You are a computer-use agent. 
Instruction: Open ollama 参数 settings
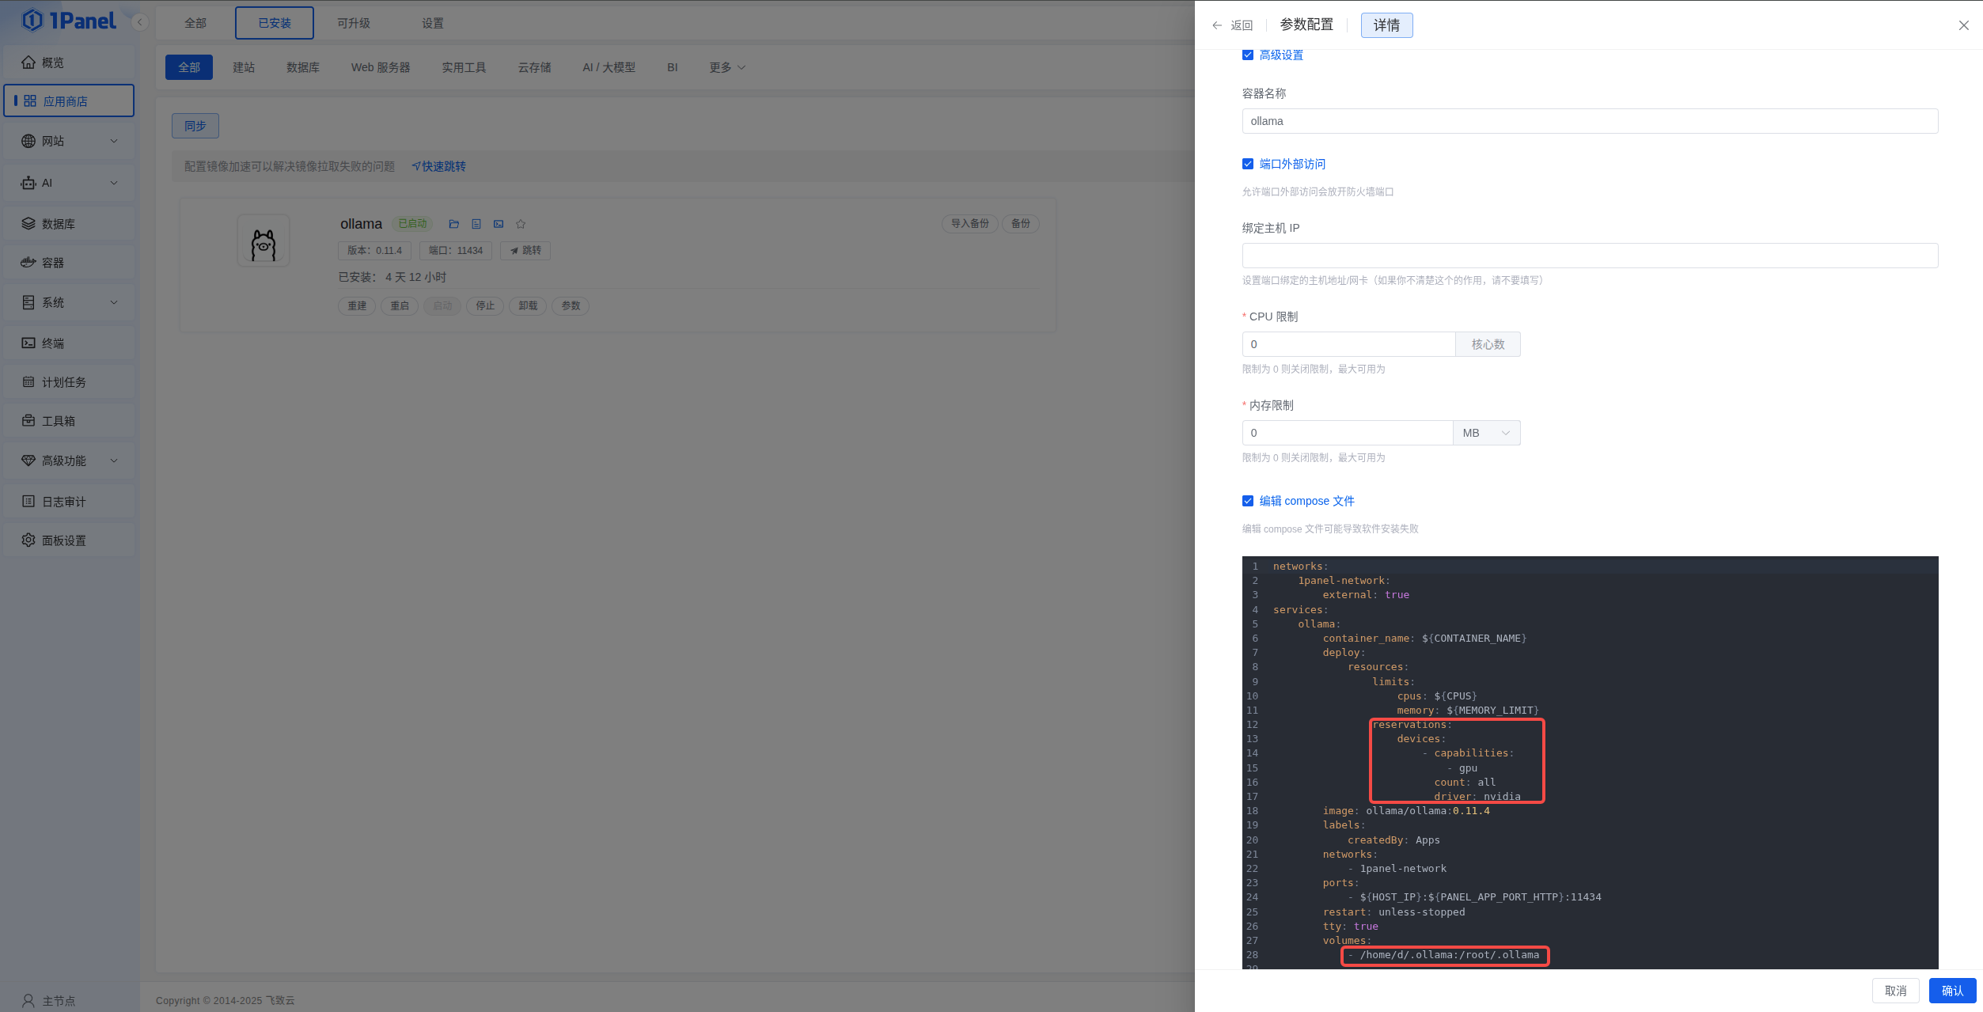tap(571, 306)
